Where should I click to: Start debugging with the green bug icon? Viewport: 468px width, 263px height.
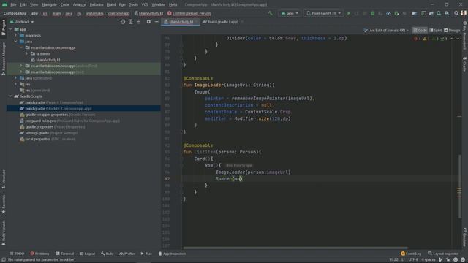pos(372,13)
